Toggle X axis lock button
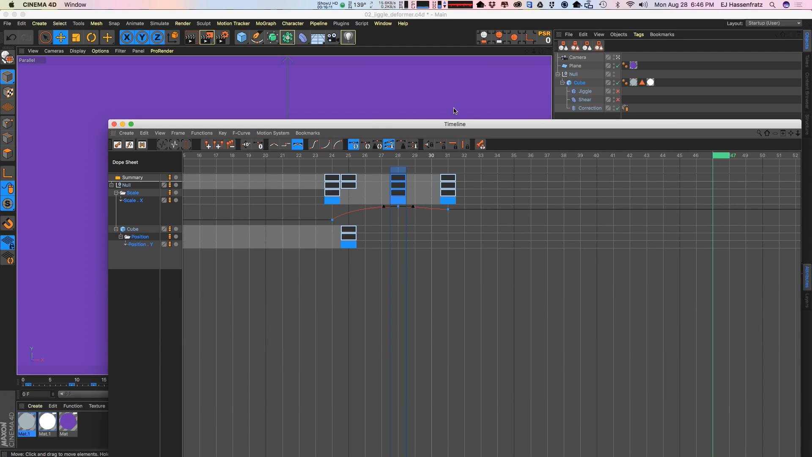Viewport: 812px width, 457px height. coord(126,38)
